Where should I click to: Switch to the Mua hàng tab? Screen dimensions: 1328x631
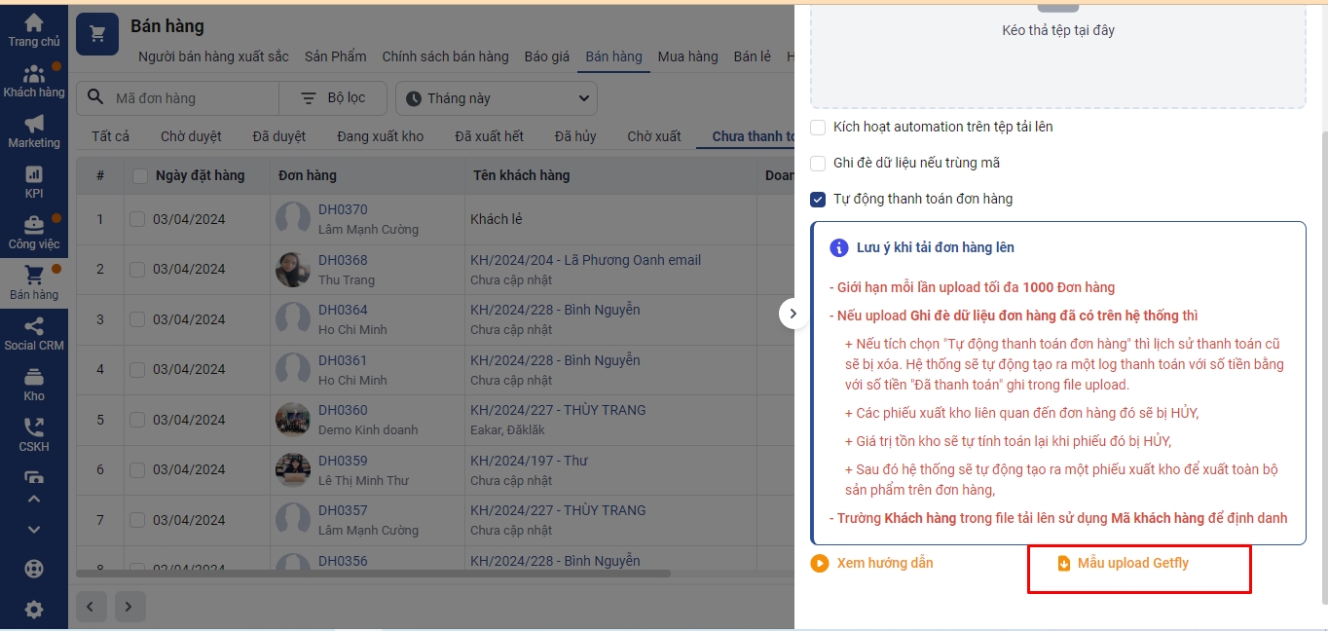click(687, 56)
